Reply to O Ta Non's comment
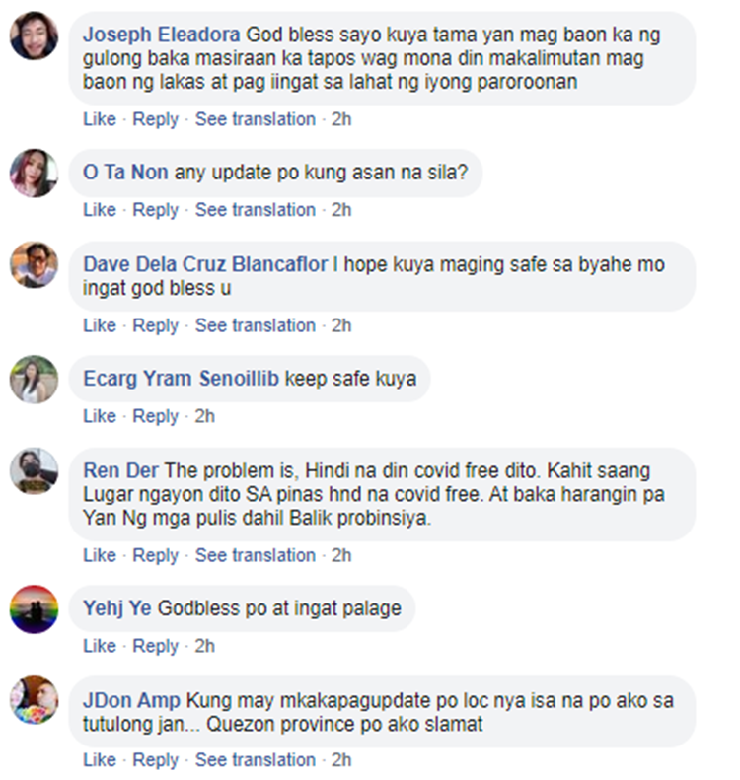 tap(155, 210)
